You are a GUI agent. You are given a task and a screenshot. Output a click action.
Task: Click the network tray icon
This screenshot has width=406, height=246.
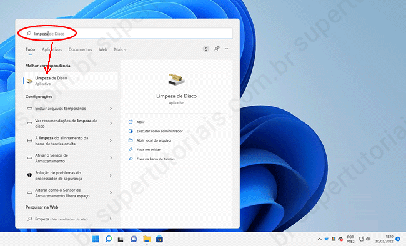(x=361, y=239)
